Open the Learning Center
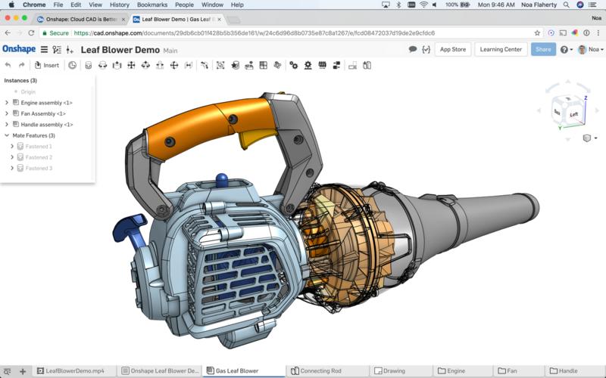The height and width of the screenshot is (378, 606). (x=501, y=49)
